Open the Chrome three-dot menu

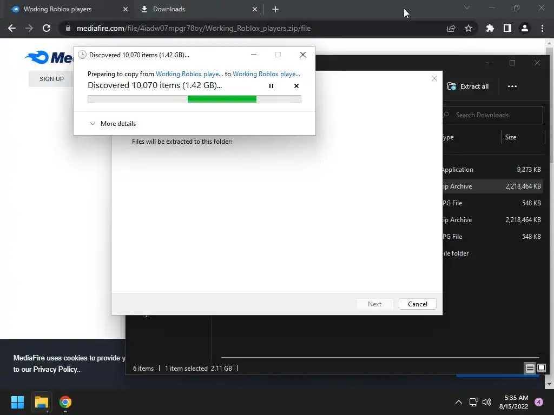(x=542, y=28)
